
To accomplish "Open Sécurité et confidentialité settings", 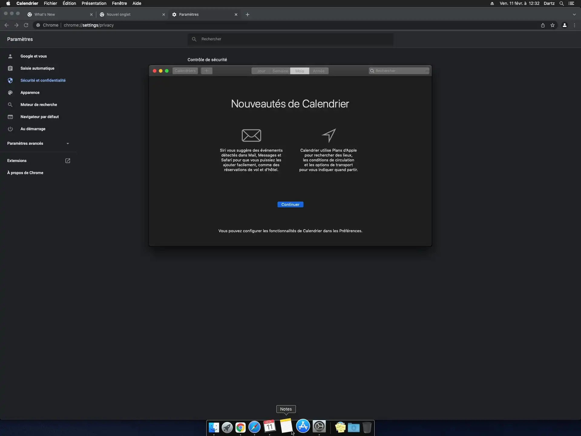I will 43,80.
